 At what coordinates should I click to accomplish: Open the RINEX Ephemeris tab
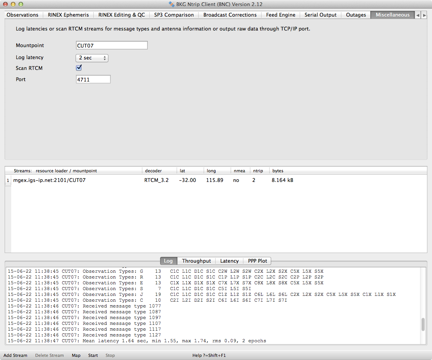pyautogui.click(x=68, y=15)
